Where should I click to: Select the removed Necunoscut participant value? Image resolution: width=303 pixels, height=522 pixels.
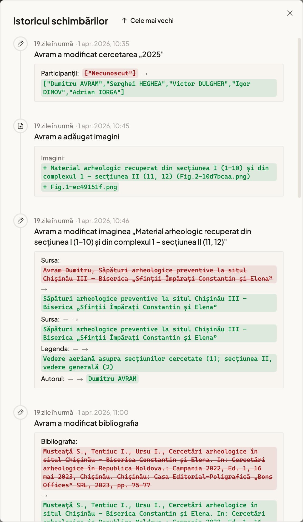pos(110,73)
